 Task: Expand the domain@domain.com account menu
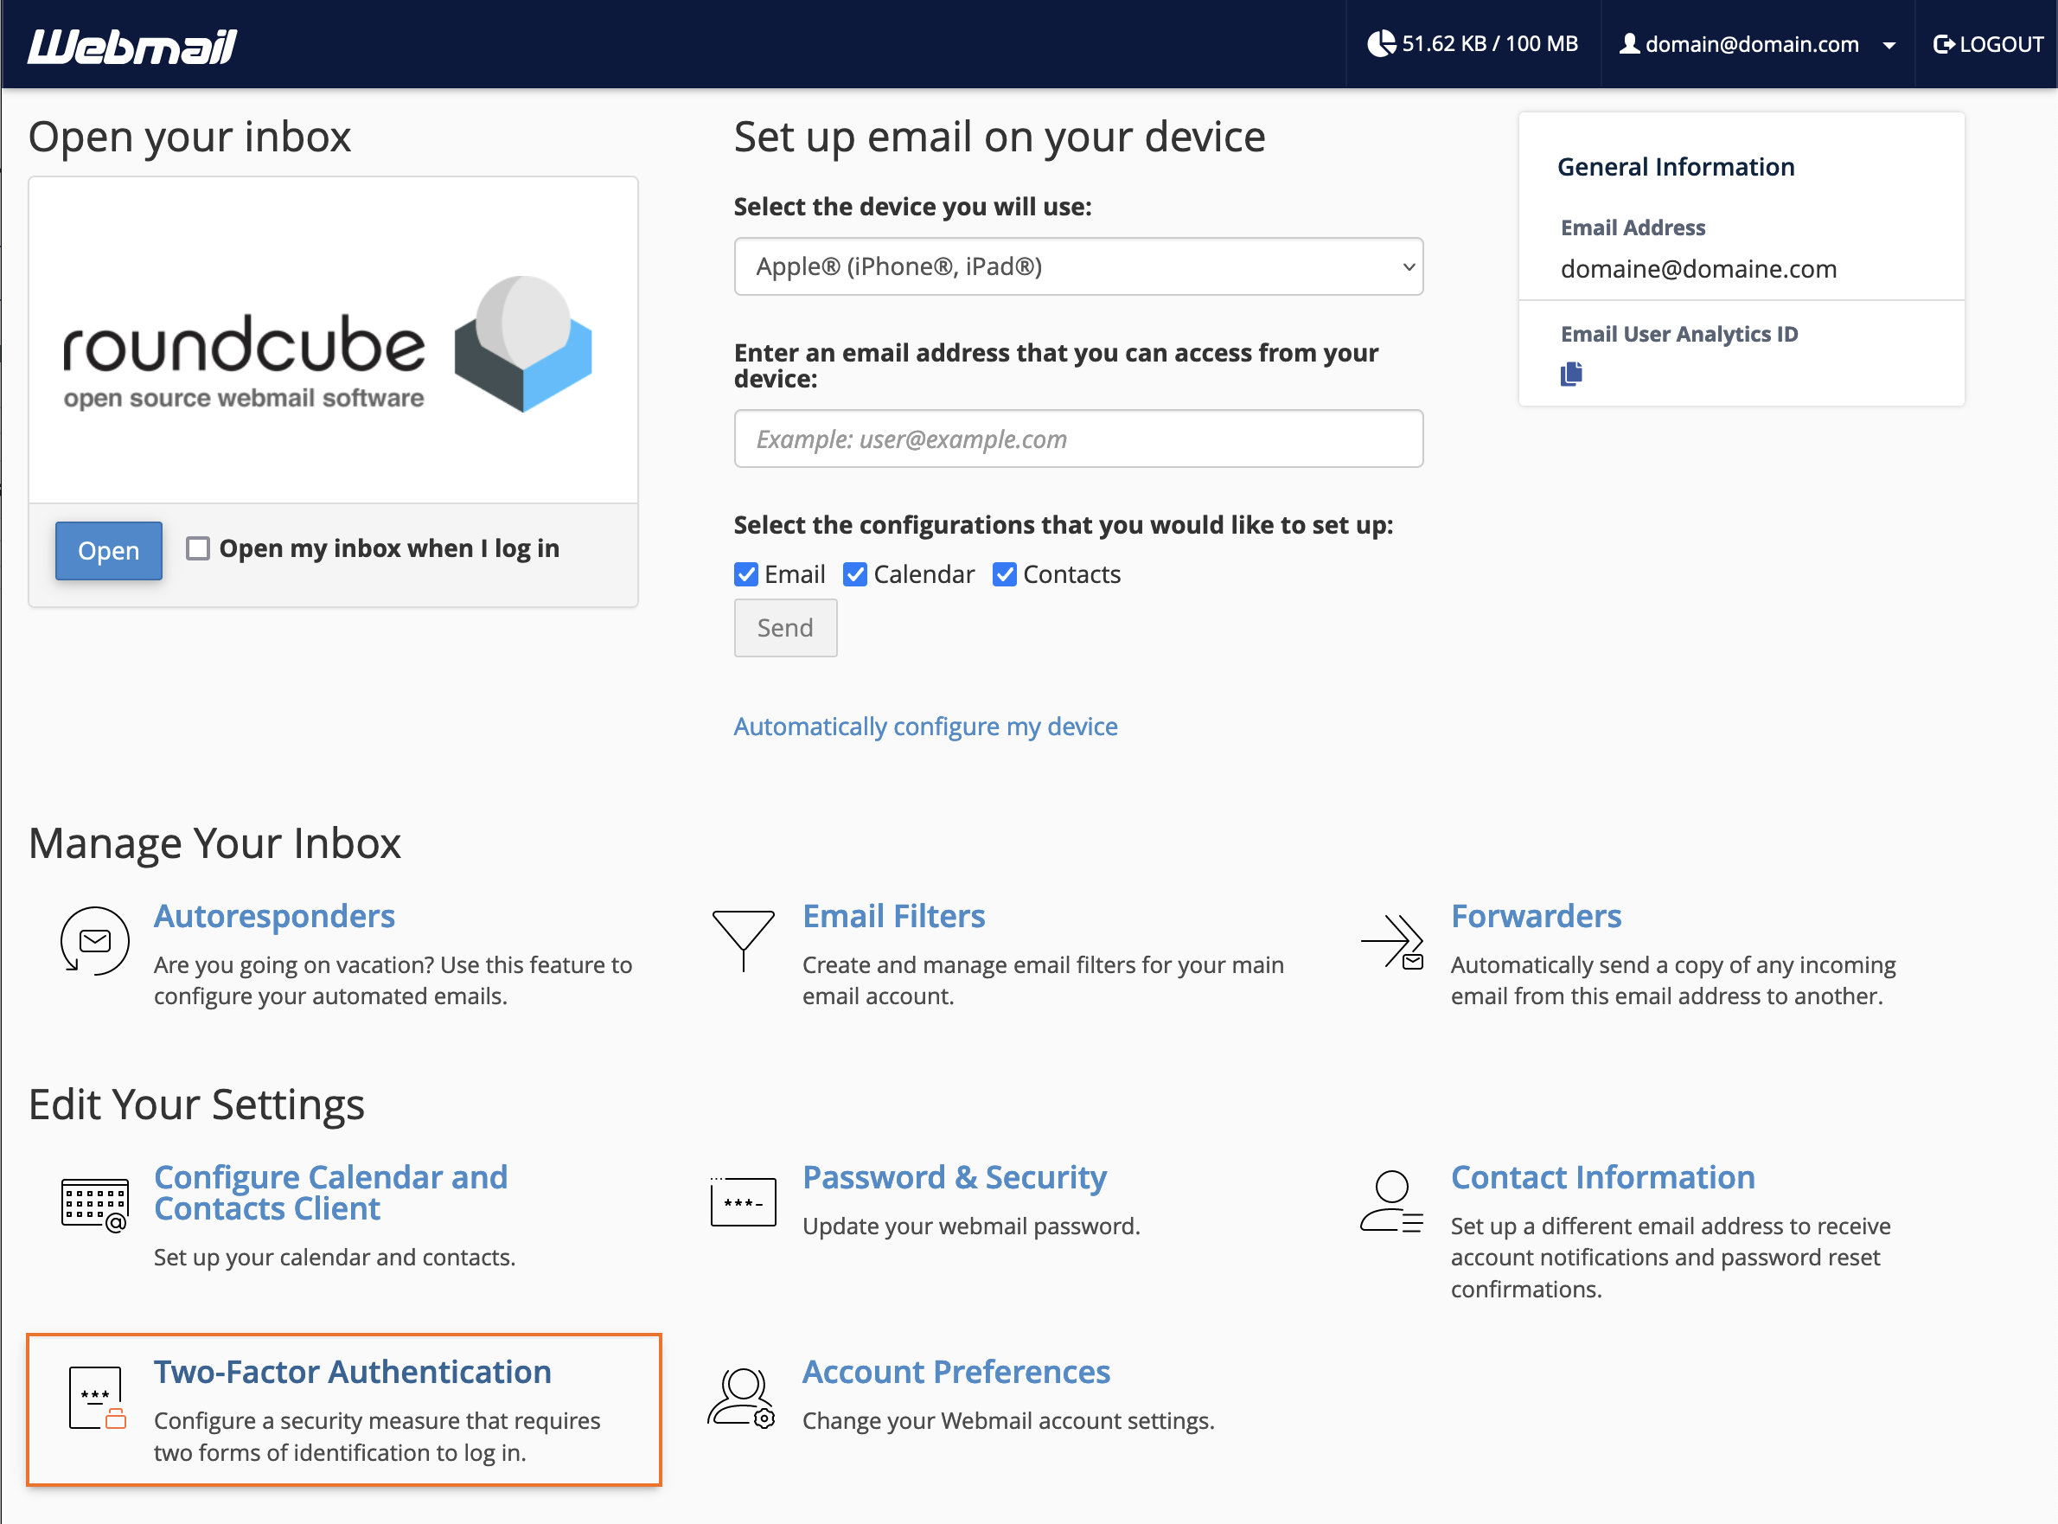(1757, 44)
